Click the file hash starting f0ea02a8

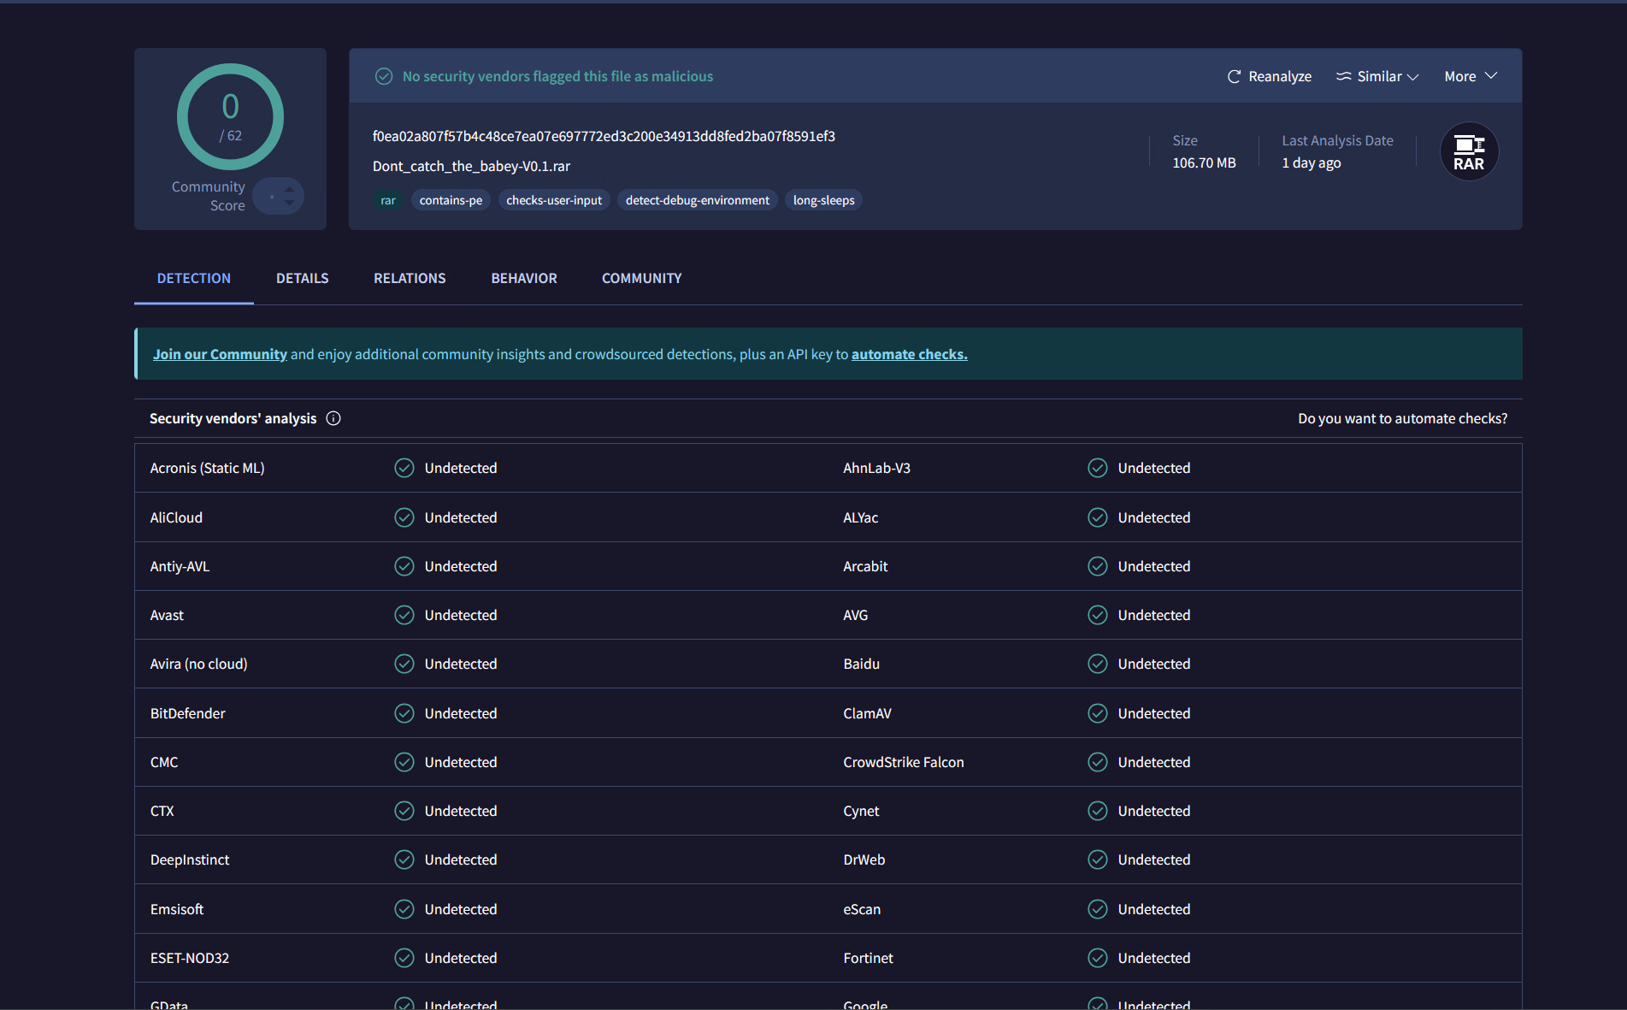604,136
